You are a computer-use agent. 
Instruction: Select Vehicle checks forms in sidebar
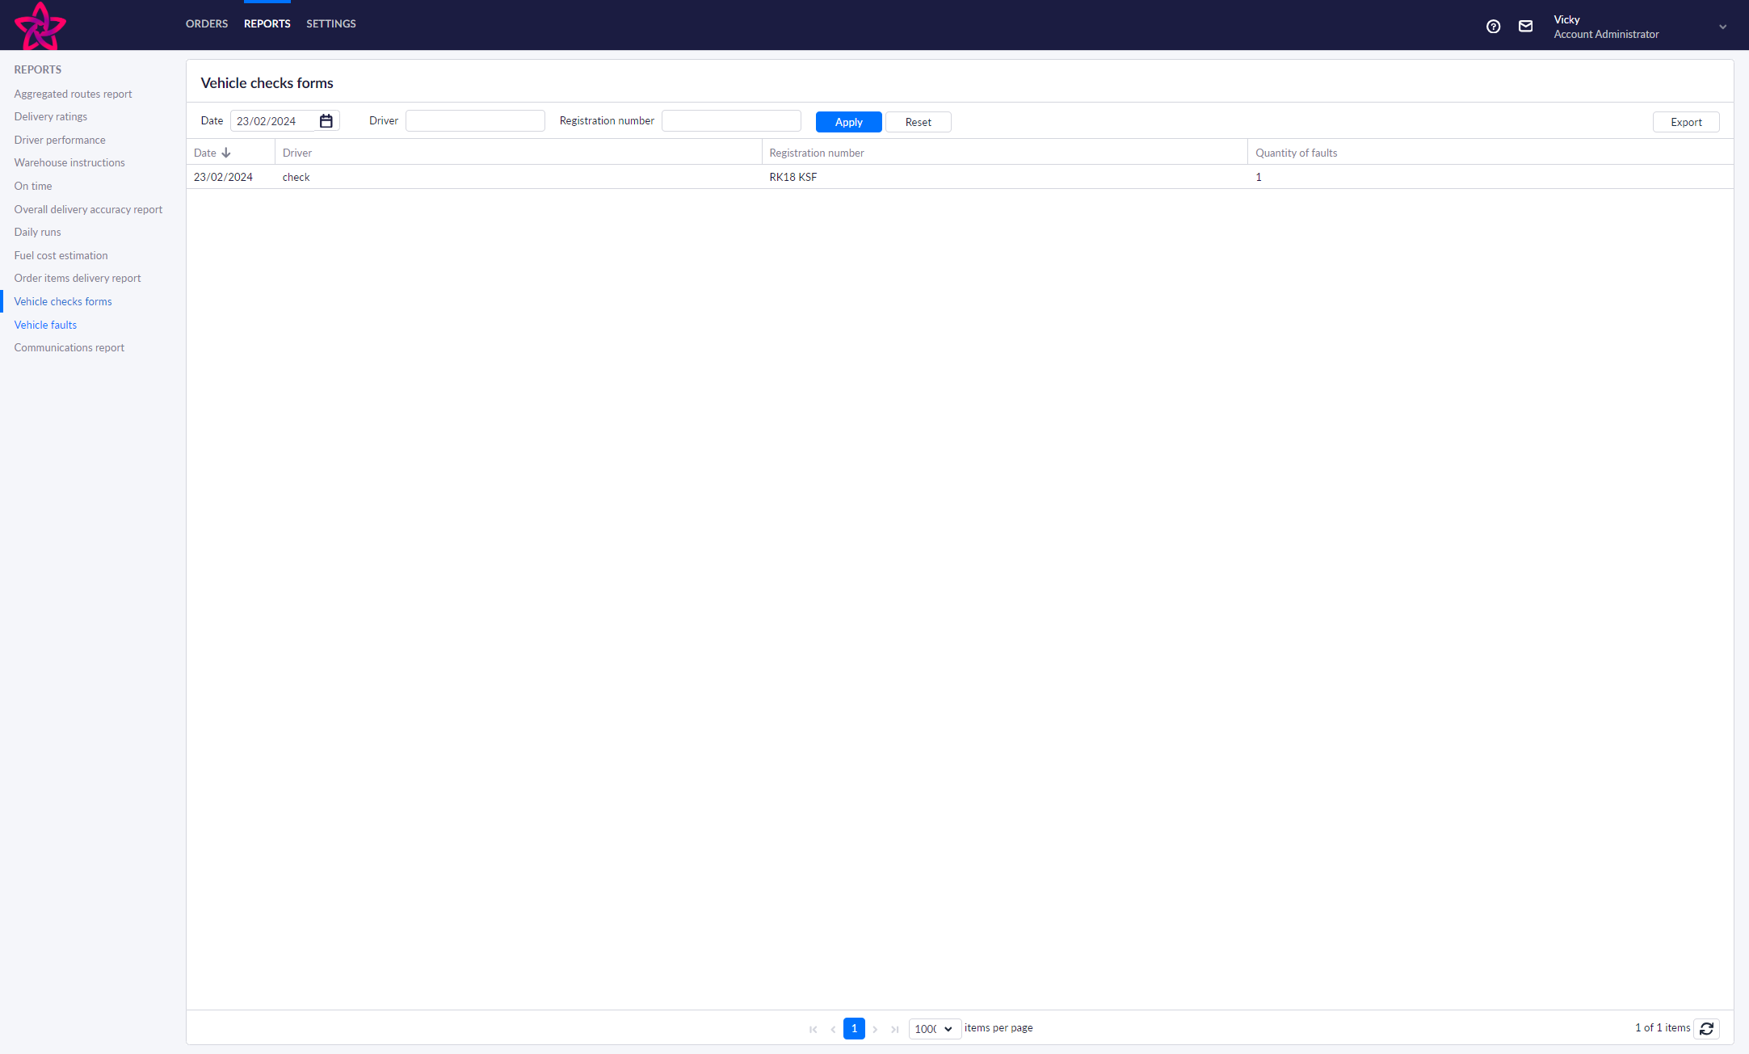pyautogui.click(x=63, y=302)
